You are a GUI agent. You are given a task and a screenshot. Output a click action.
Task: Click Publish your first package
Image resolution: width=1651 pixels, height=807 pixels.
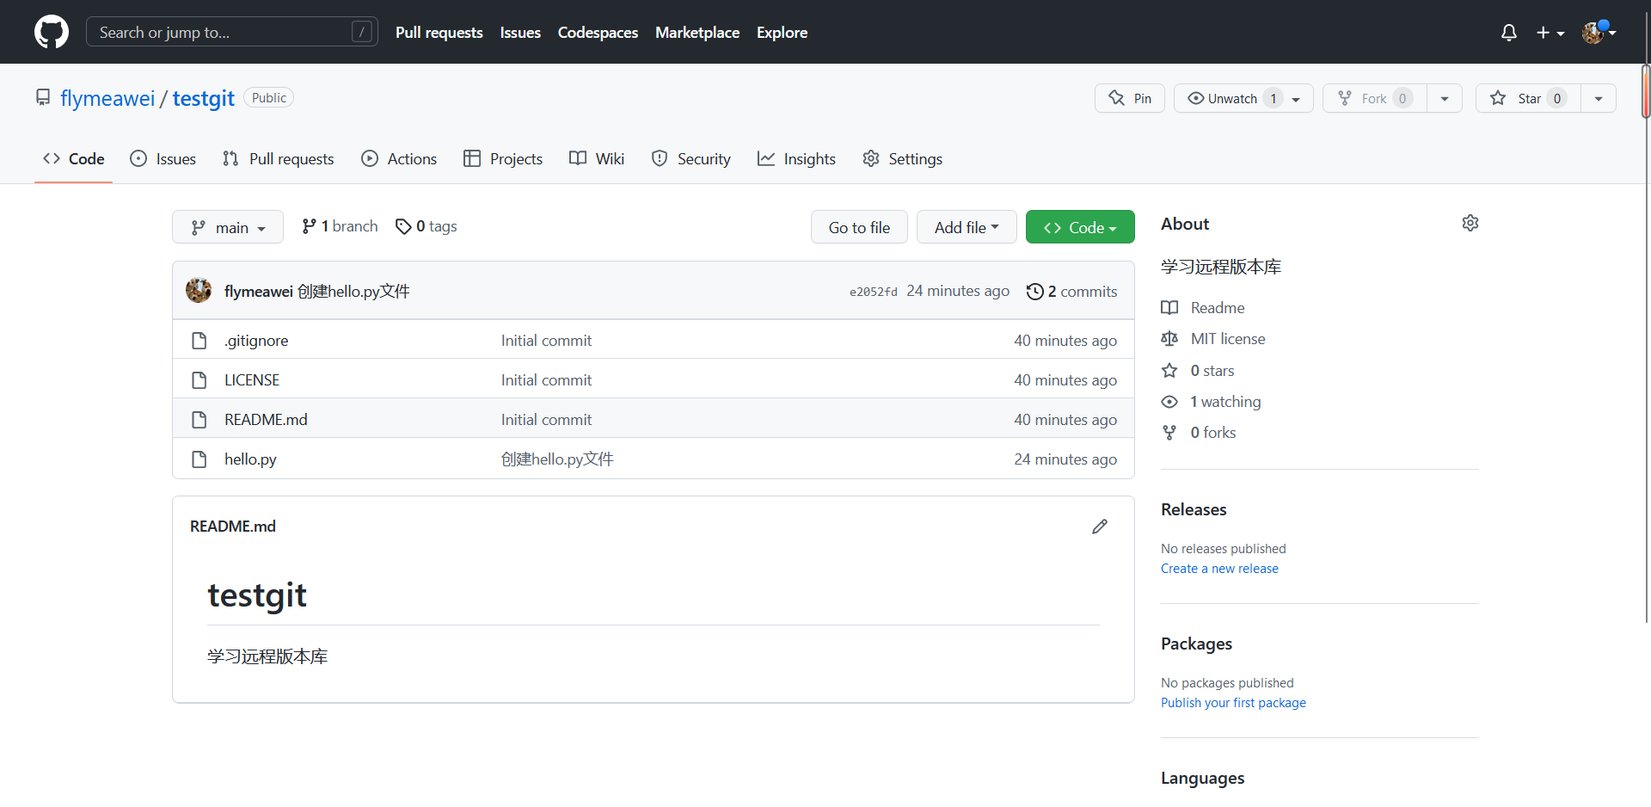point(1233,703)
